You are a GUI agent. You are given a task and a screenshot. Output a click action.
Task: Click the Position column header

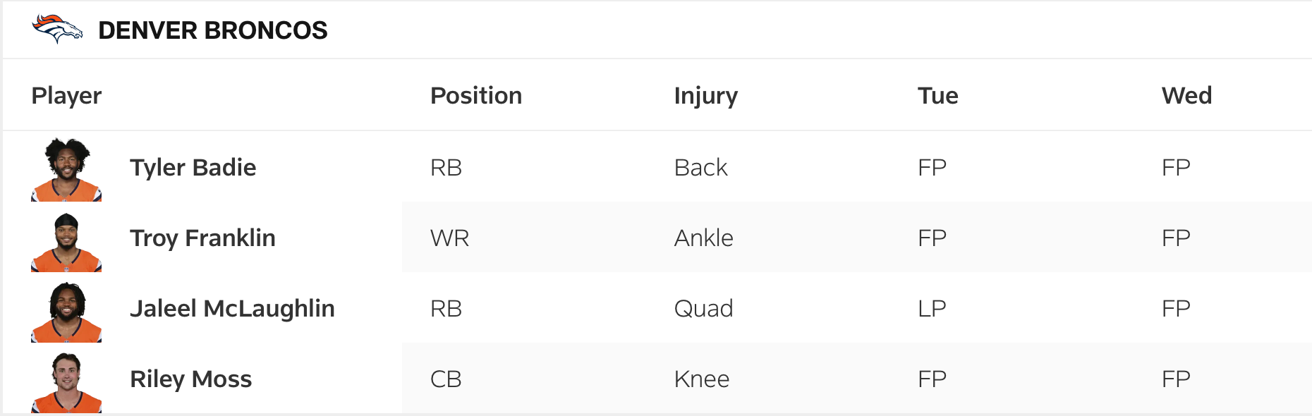pos(476,96)
